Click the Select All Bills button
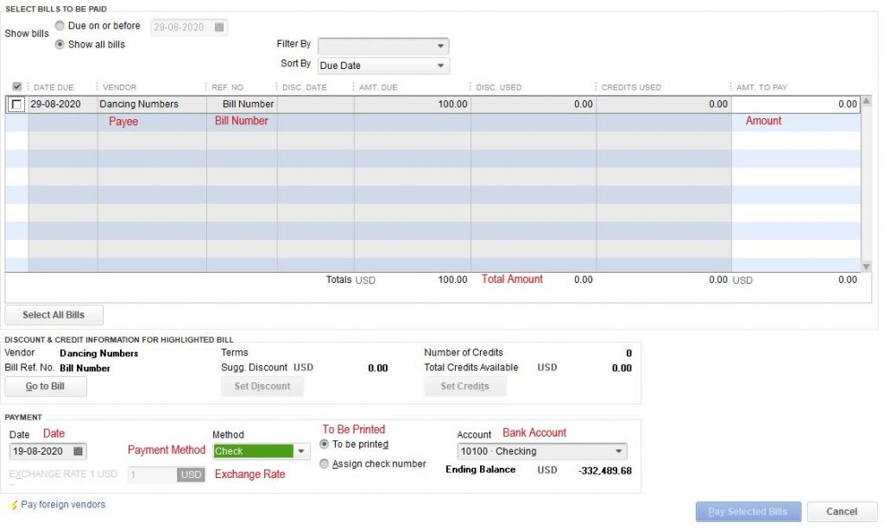Viewport: 884px width, 529px height. point(54,314)
